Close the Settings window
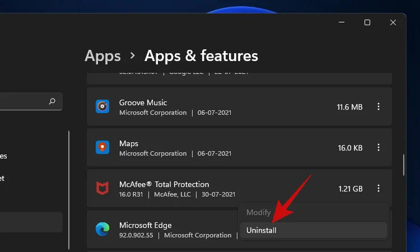This screenshot has height=252, width=420. 393,22
